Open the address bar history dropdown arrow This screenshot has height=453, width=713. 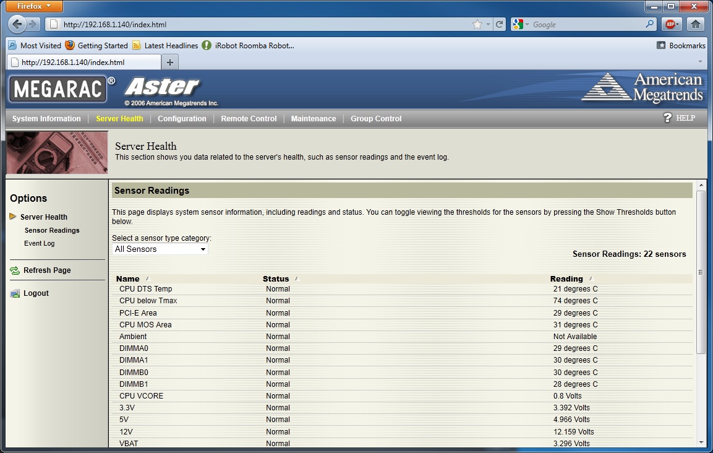point(488,24)
